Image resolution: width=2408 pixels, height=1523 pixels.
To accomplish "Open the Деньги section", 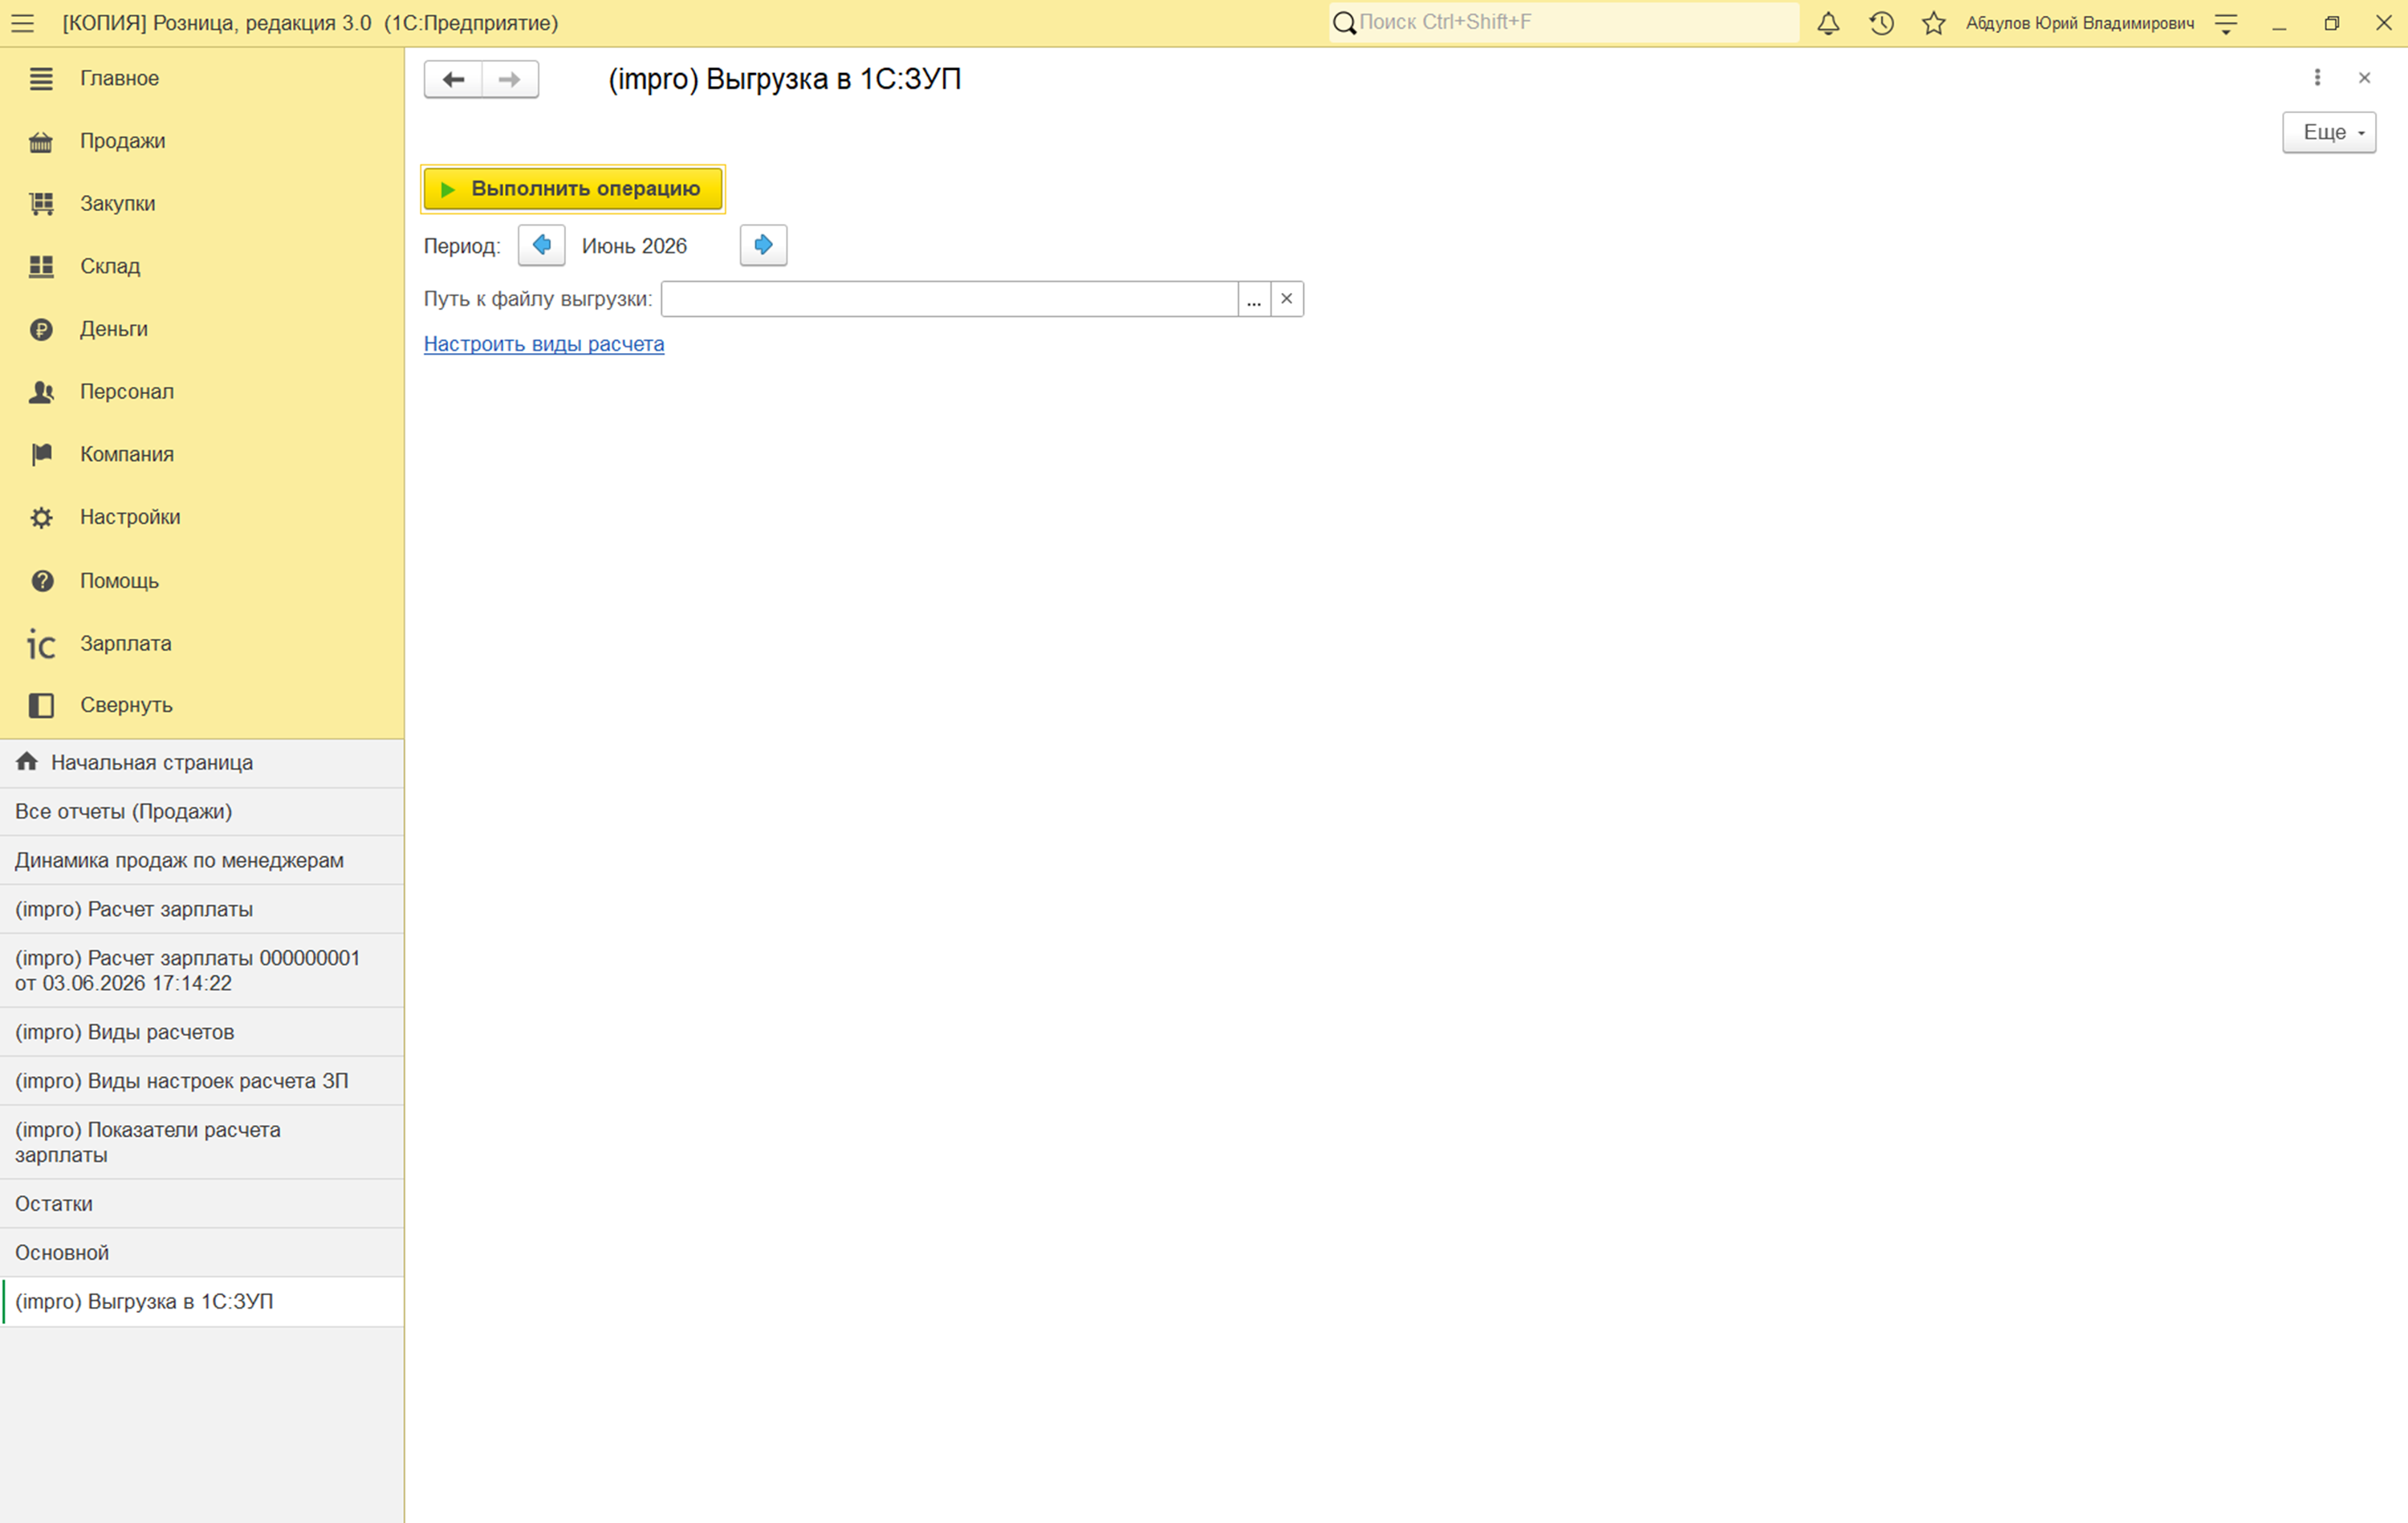I will coord(202,329).
